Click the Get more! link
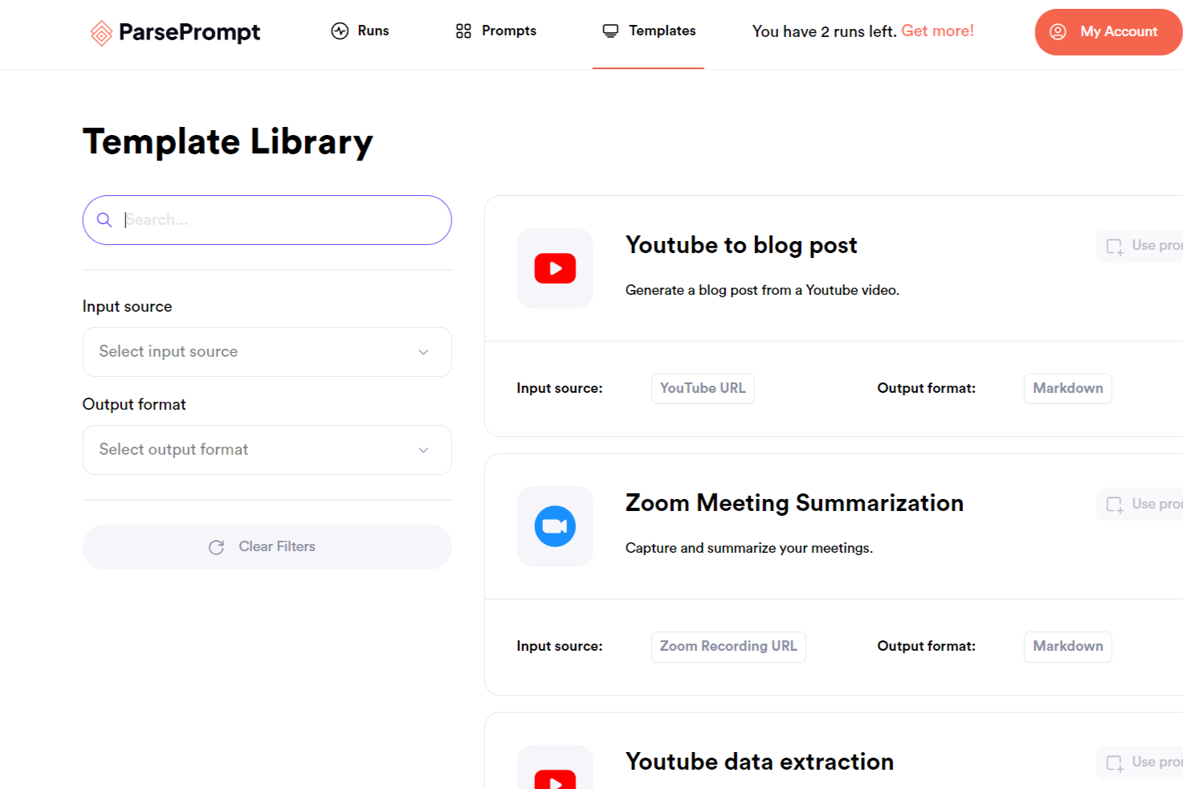 click(937, 31)
